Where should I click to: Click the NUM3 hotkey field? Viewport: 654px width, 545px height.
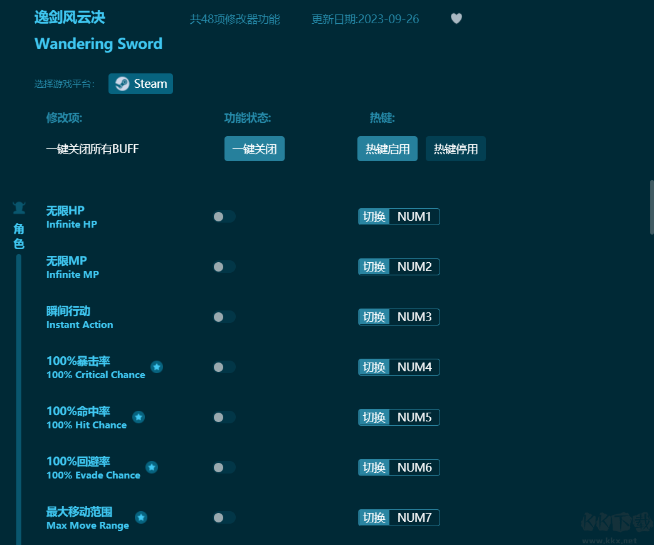pos(414,317)
